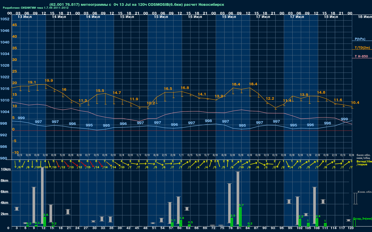Screen dimensions: 372x232
Task: Click the 10km altitude axis label
Action: click(x=6, y=169)
